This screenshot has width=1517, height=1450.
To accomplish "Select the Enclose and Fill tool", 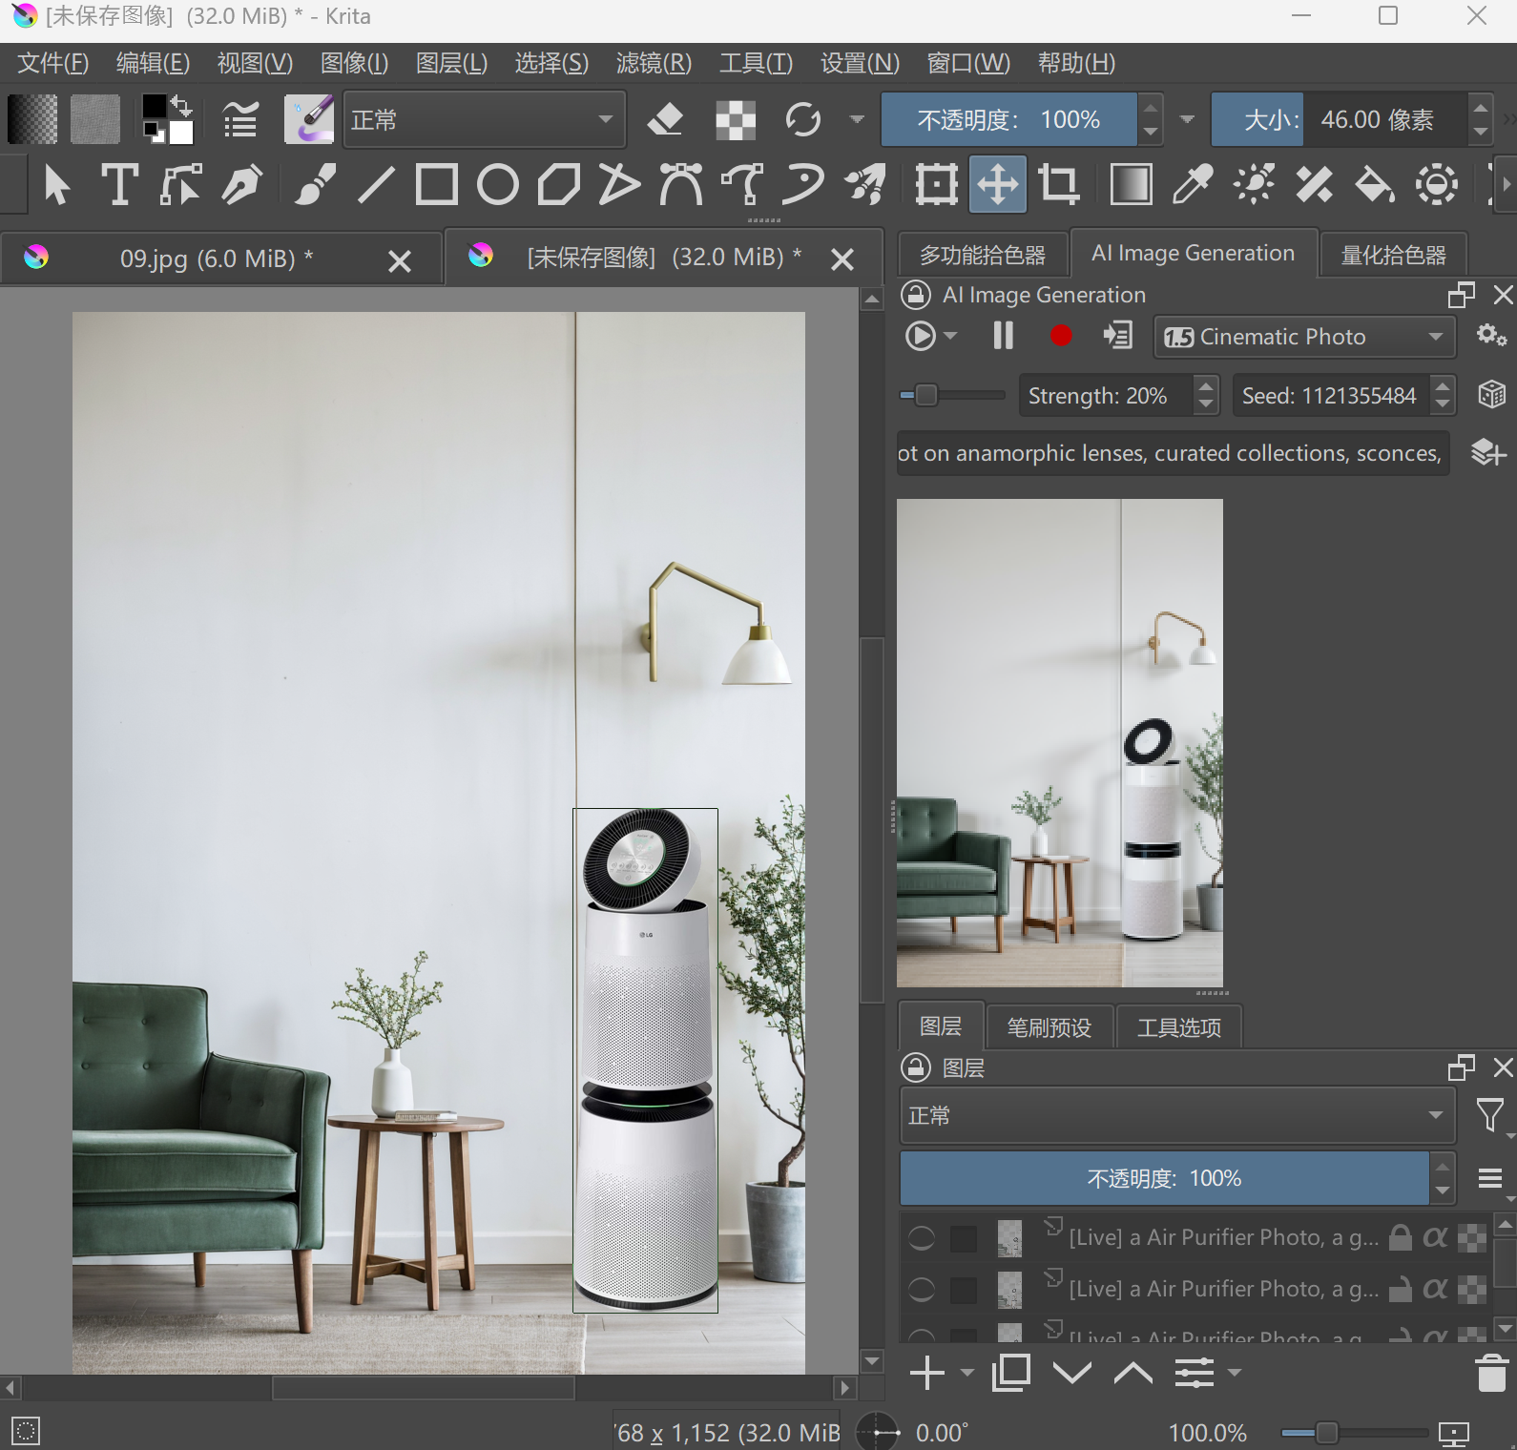I will [1437, 184].
